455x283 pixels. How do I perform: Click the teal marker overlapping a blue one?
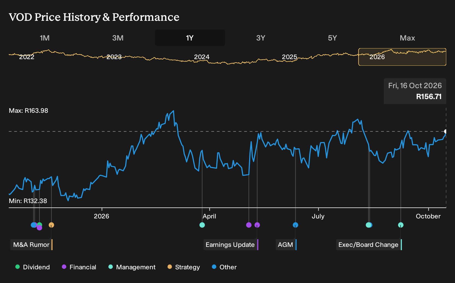pos(368,225)
